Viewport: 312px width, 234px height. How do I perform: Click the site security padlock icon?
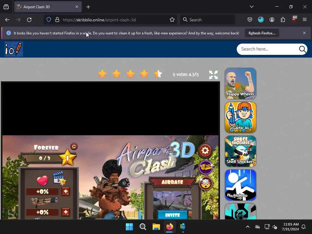tap(57, 20)
